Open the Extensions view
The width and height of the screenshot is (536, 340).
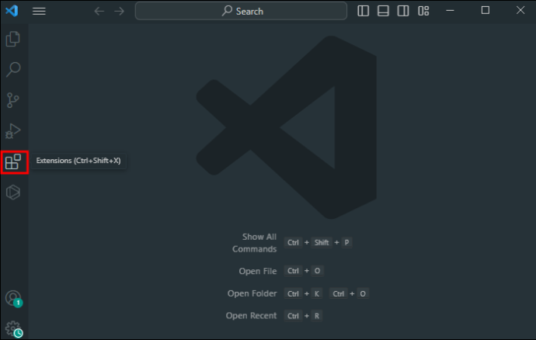click(13, 161)
